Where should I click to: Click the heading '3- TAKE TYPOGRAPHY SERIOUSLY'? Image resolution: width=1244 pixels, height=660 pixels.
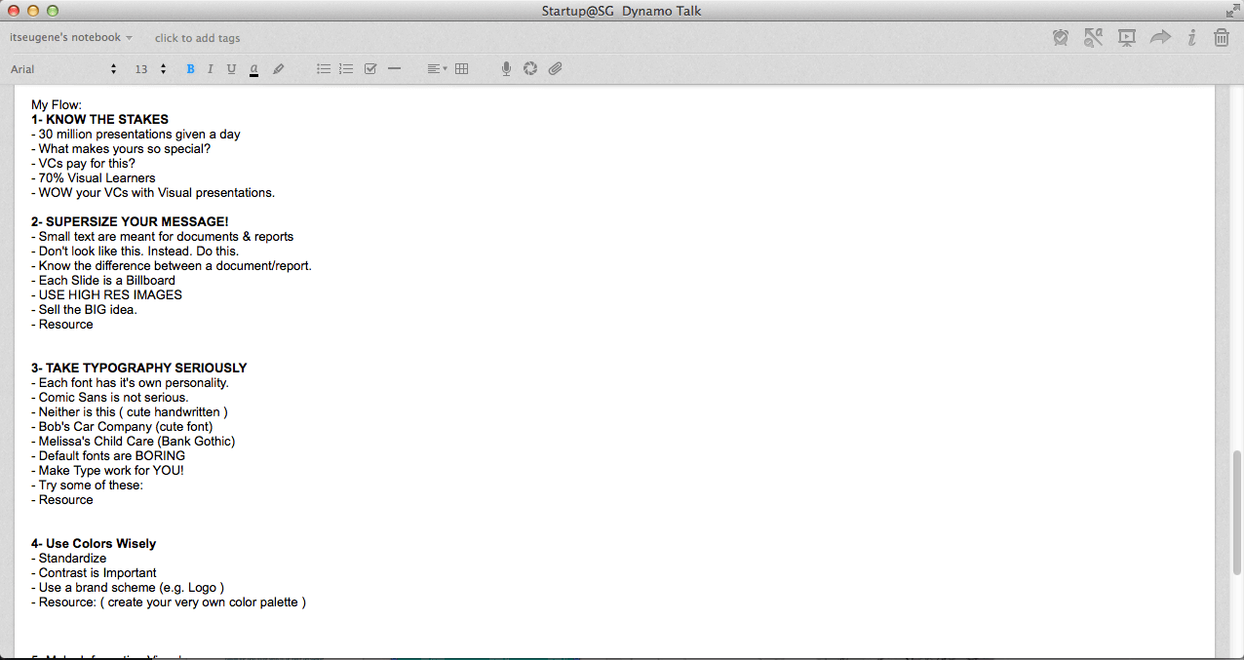tap(139, 369)
